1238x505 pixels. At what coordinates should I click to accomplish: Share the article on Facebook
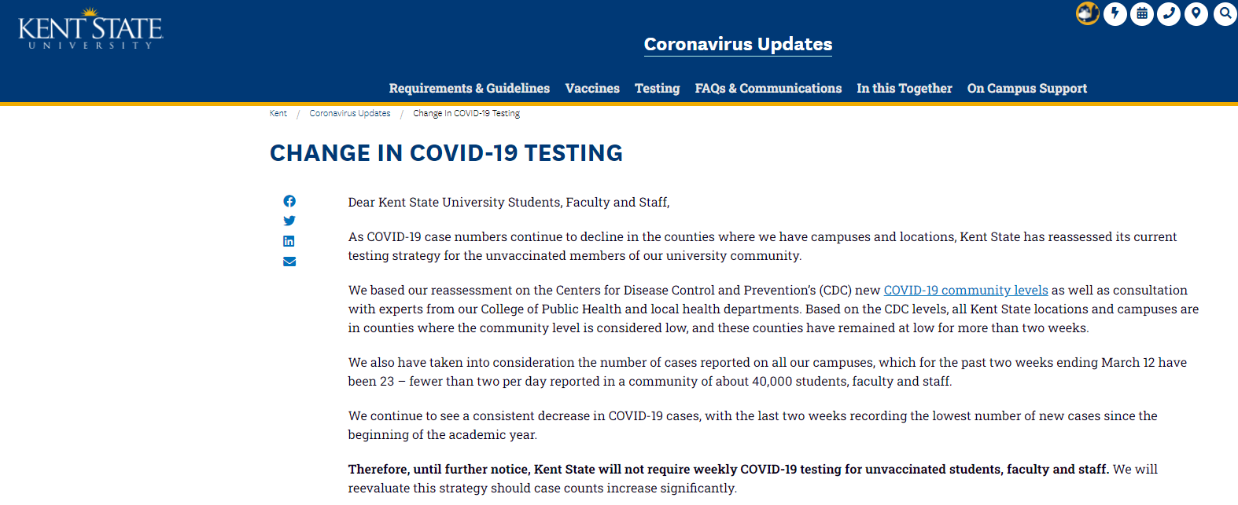pos(289,201)
